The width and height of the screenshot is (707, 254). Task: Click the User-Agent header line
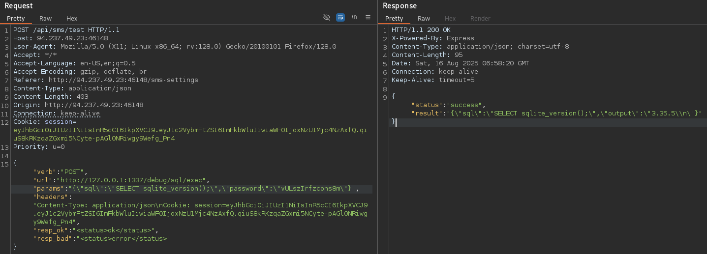[175, 47]
